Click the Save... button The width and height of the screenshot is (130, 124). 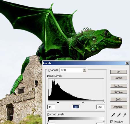tap(119, 92)
